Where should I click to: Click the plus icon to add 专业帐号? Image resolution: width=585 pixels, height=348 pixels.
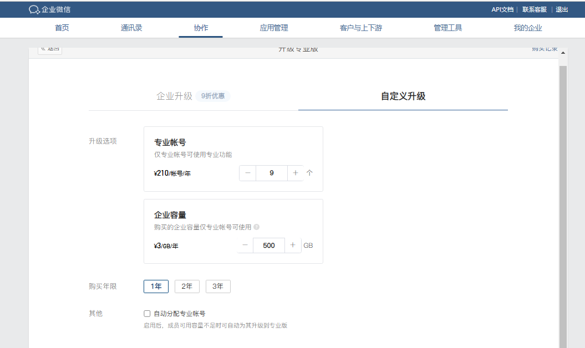[295, 173]
